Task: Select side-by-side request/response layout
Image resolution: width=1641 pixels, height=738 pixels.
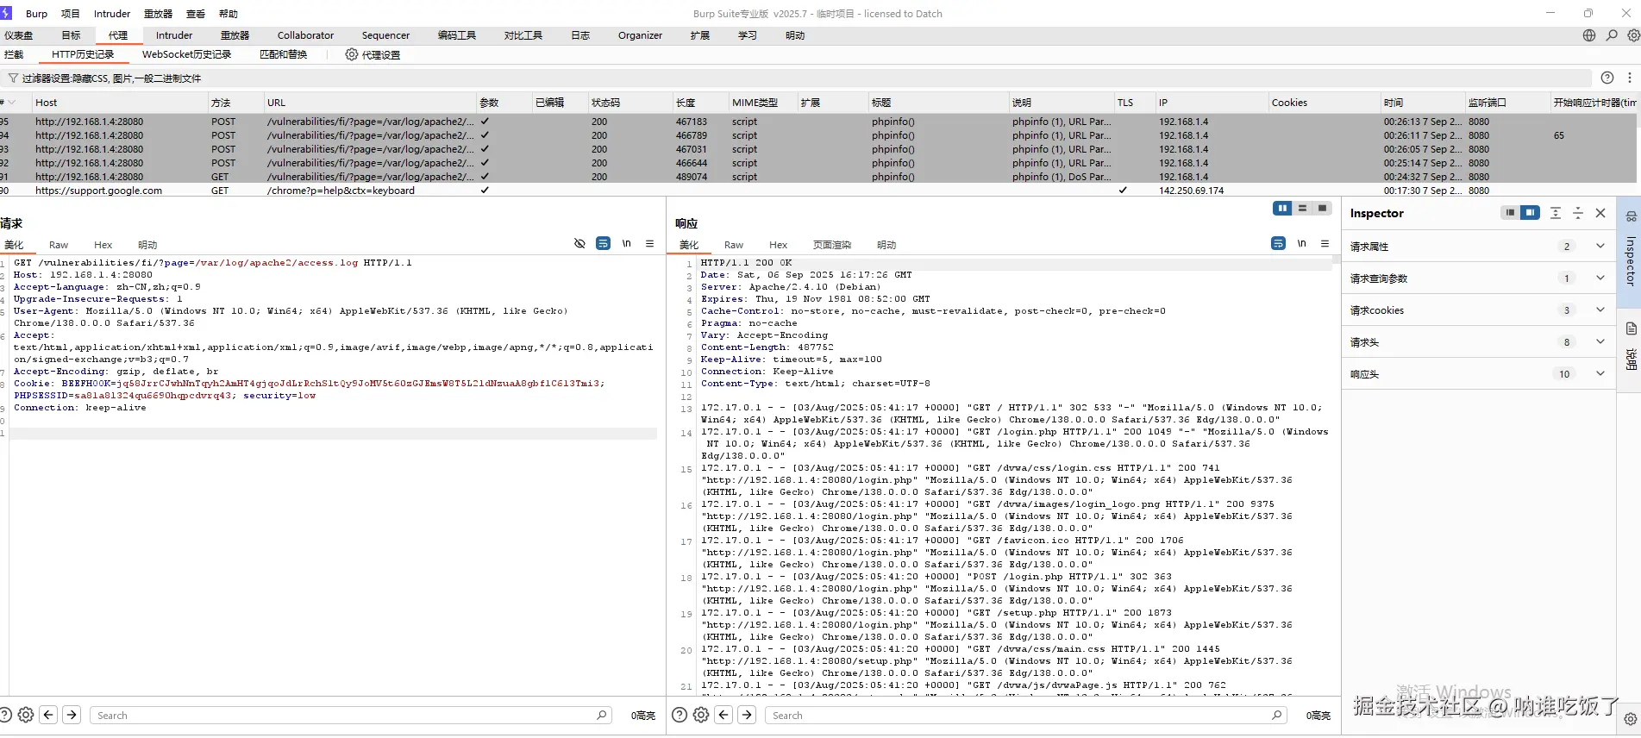Action: pyautogui.click(x=1282, y=209)
